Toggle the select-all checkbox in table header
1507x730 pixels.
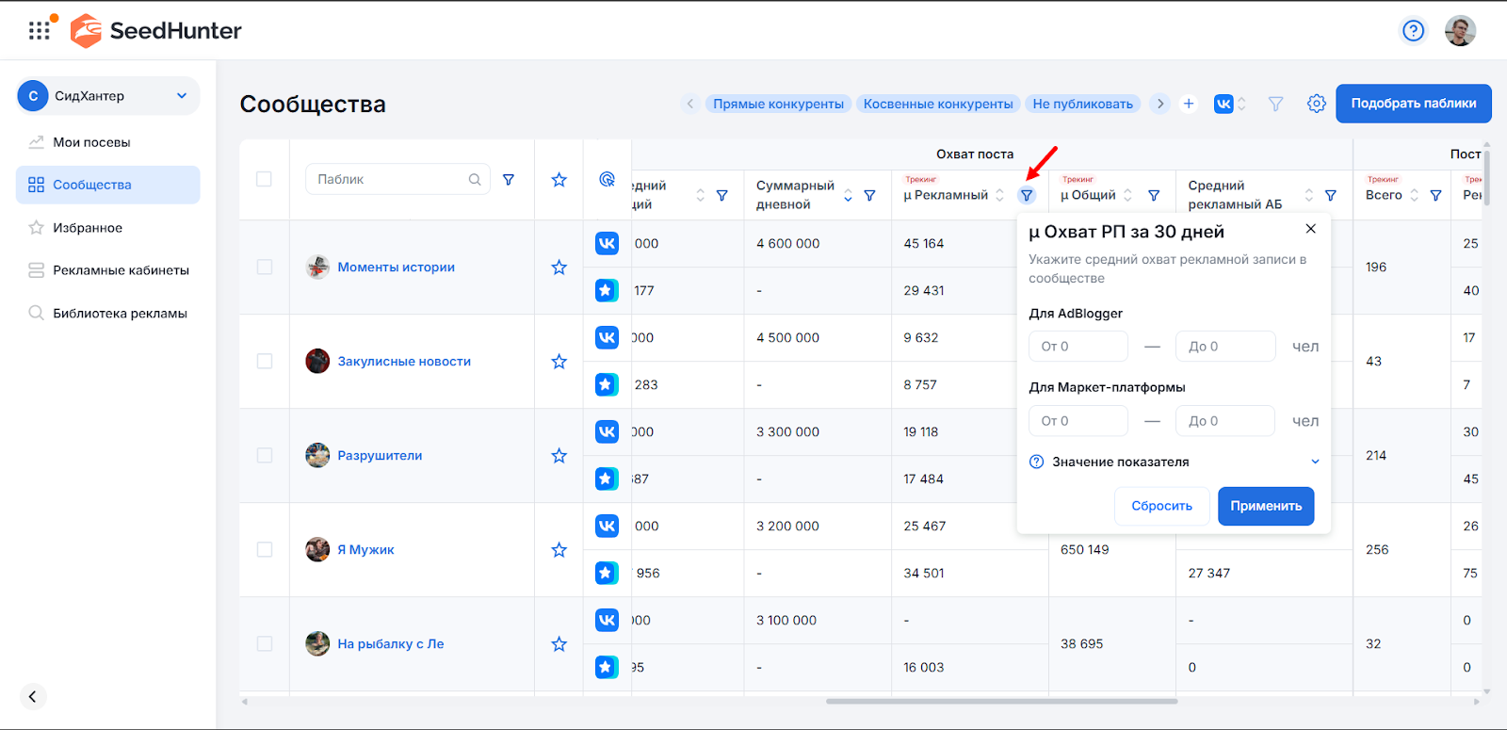265,179
